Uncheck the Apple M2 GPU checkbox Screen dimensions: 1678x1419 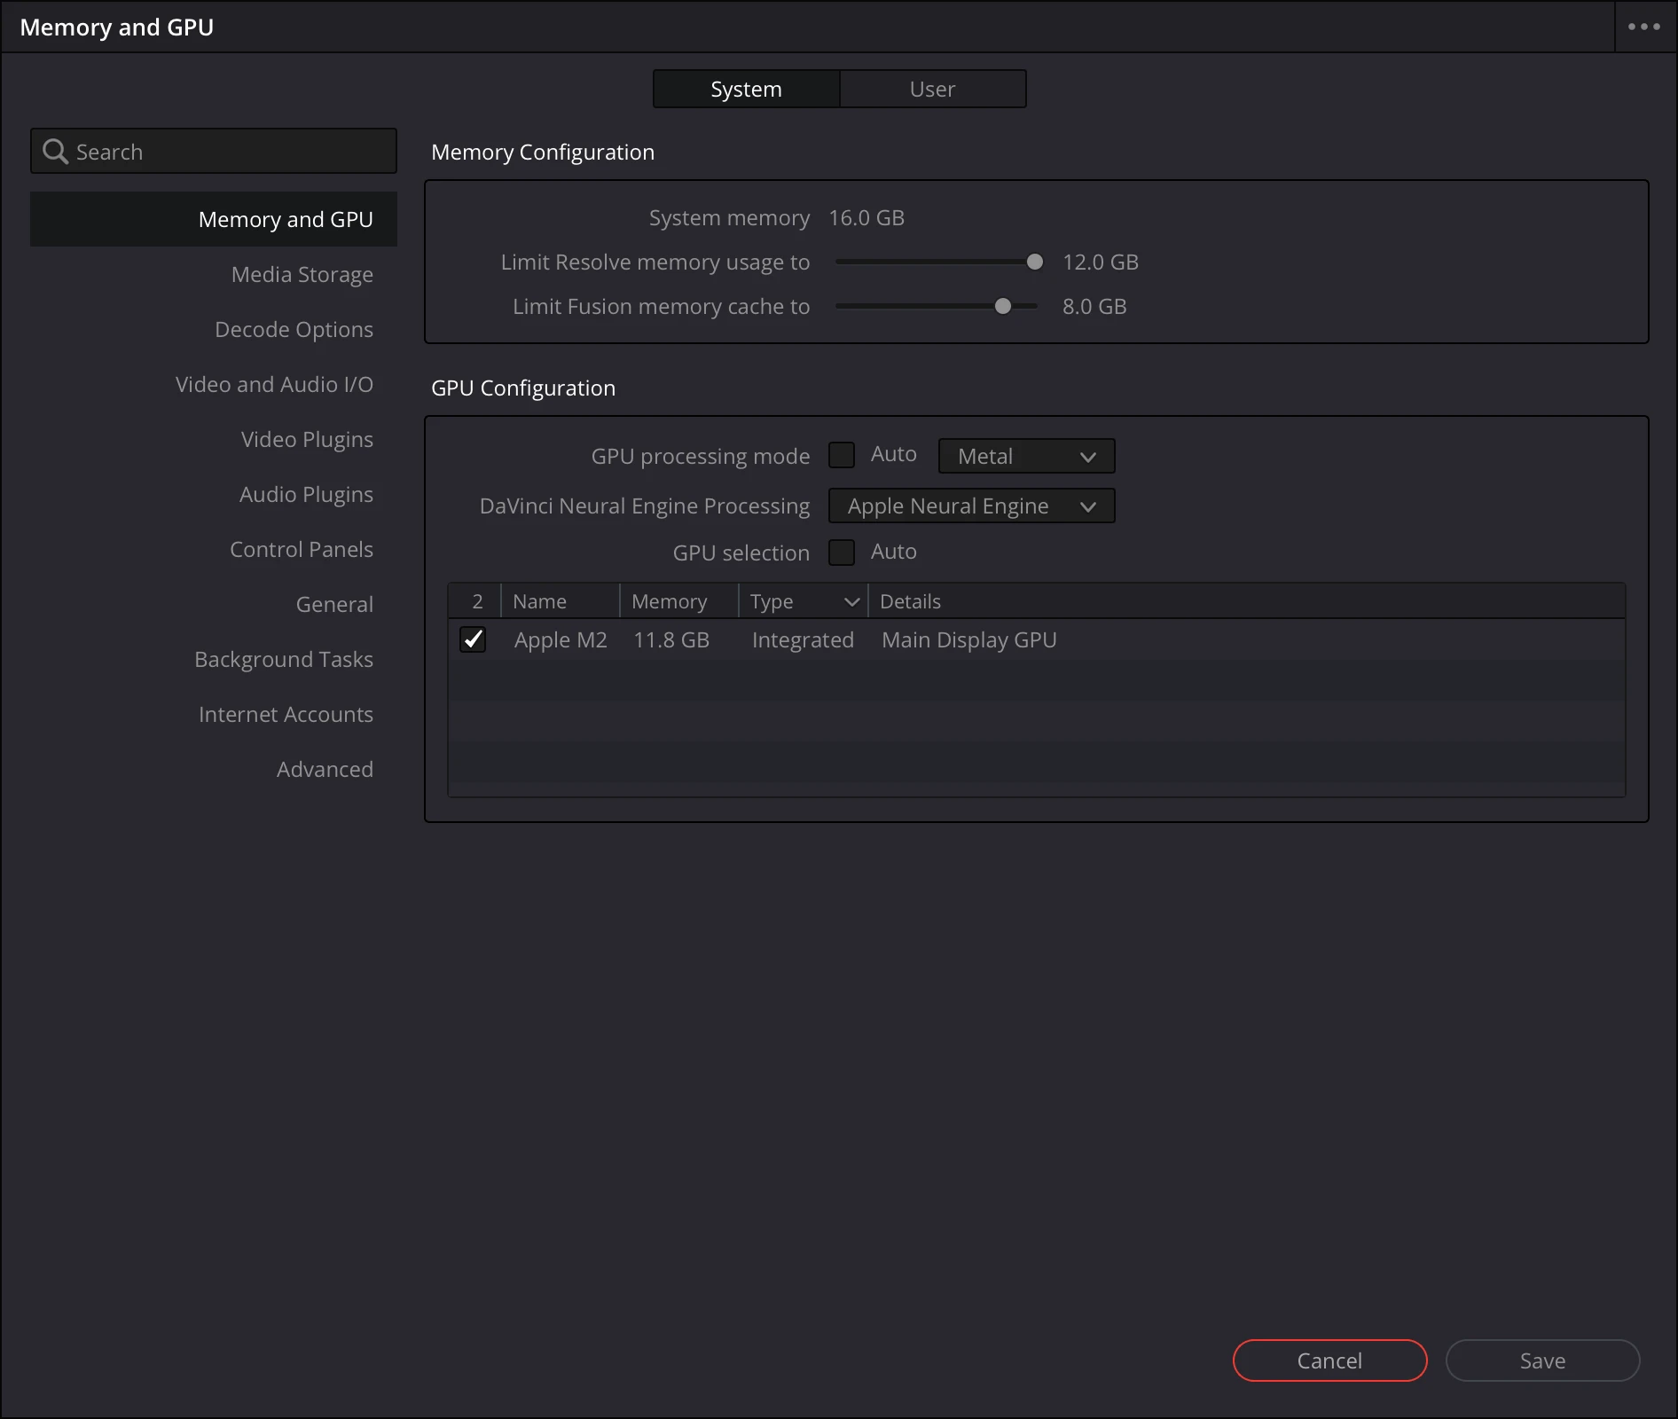(x=473, y=639)
